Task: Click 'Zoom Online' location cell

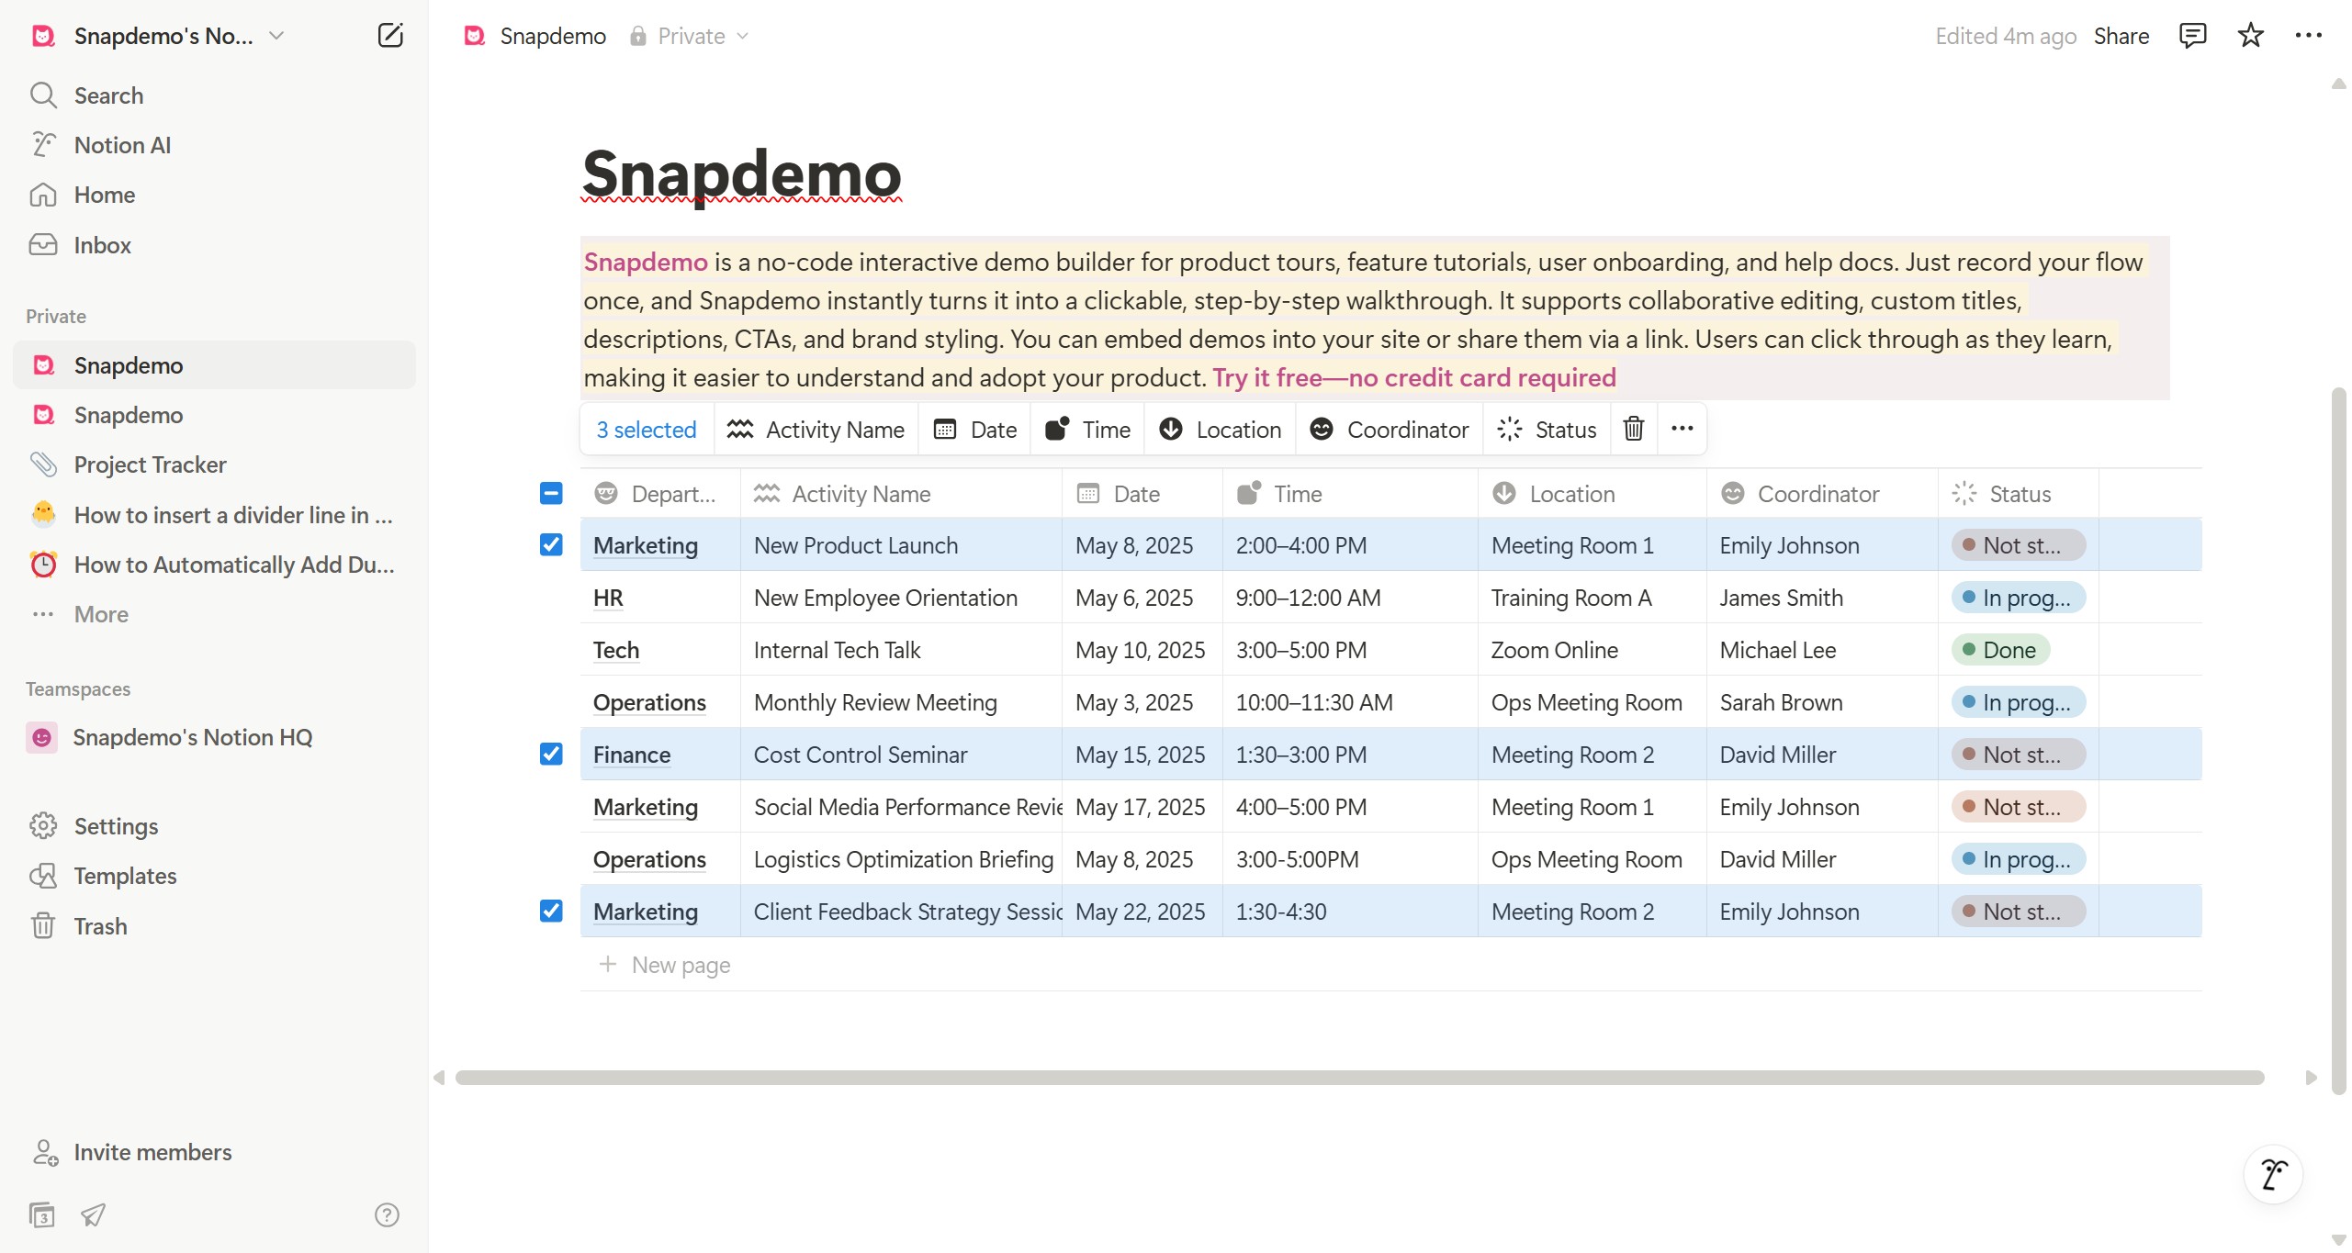Action: click(x=1592, y=650)
